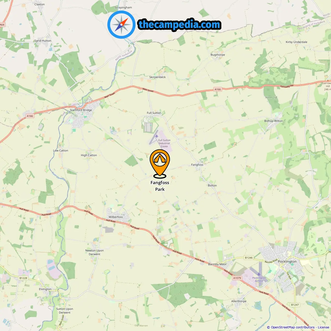This screenshot has width=331, height=331.
Task: Click the orange Fangfoss Park tent marker
Action: pyautogui.click(x=160, y=164)
